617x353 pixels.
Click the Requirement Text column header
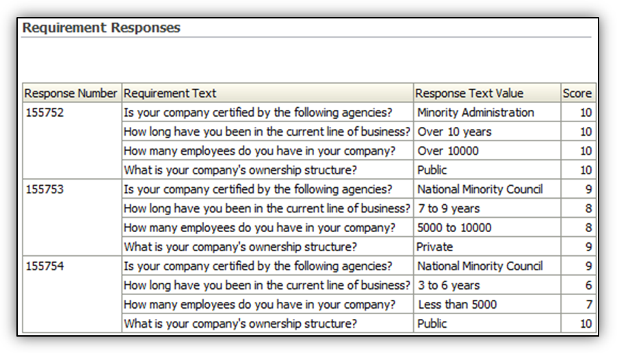[x=170, y=94]
